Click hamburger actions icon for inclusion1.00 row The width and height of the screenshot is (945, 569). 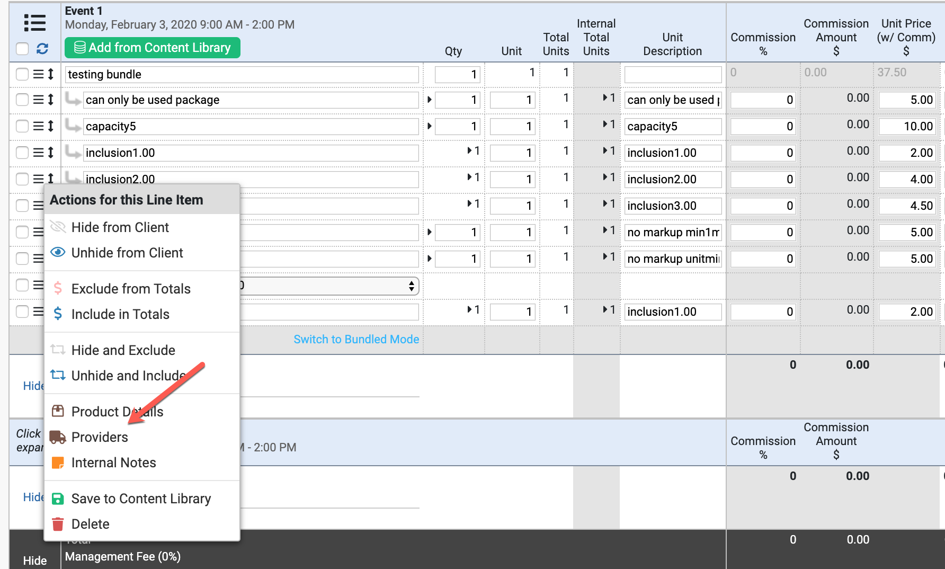38,153
